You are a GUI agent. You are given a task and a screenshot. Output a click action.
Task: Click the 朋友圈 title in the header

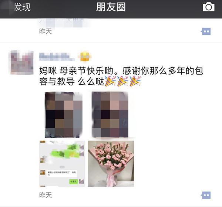pos(111,7)
